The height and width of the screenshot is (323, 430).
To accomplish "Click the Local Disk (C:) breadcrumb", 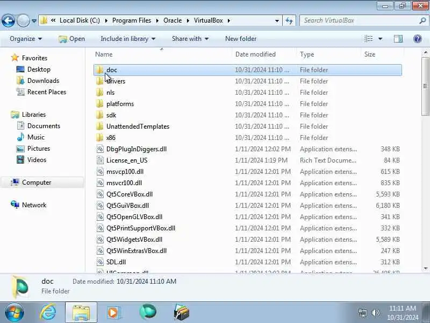I will click(80, 20).
